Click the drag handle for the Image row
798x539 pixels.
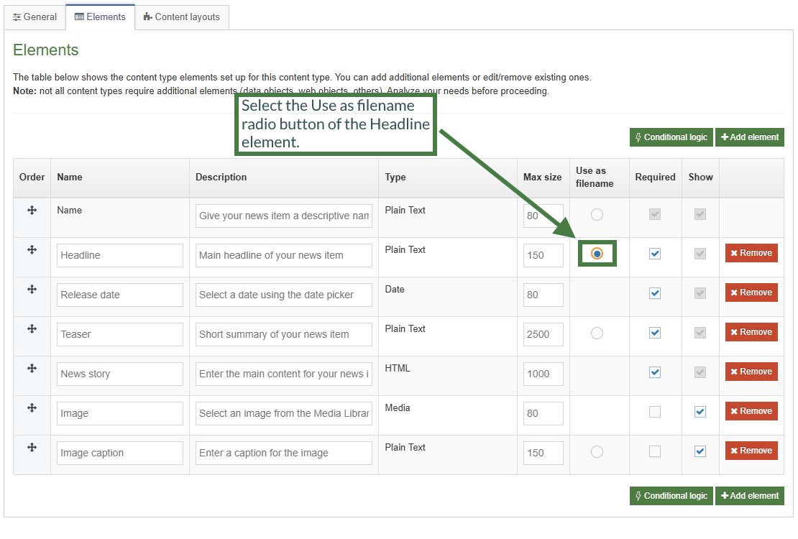pyautogui.click(x=30, y=407)
